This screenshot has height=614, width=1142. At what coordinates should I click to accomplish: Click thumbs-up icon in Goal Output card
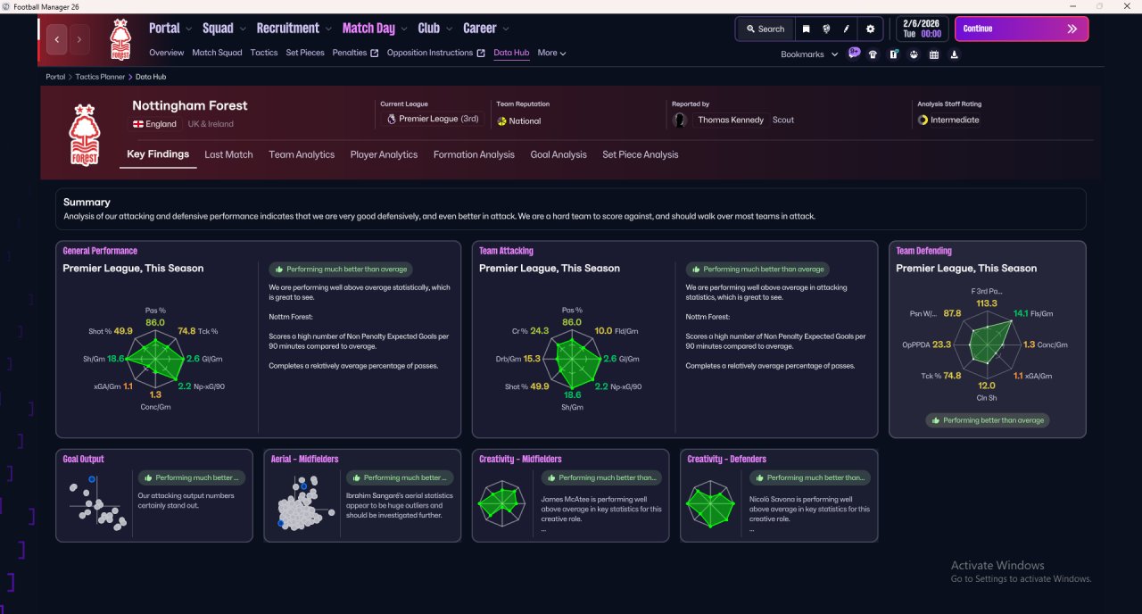pos(148,477)
